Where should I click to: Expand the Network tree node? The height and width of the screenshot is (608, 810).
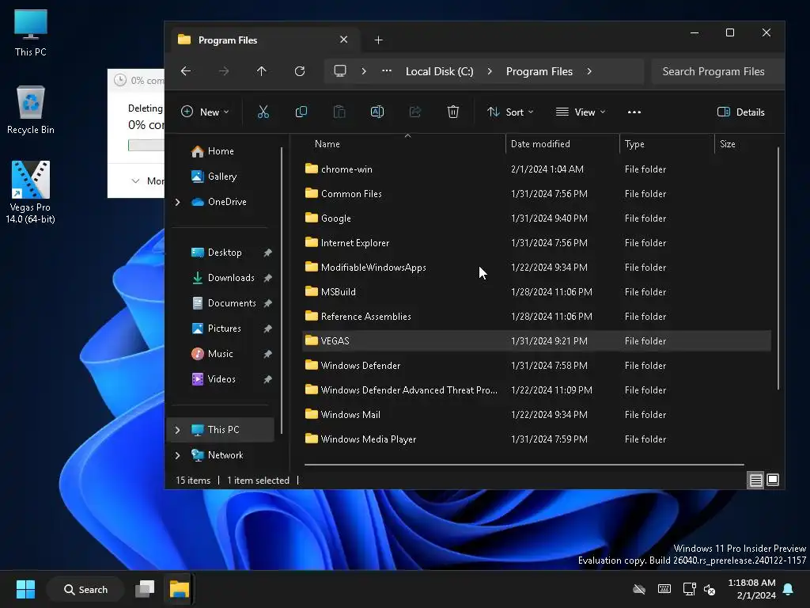tap(178, 455)
